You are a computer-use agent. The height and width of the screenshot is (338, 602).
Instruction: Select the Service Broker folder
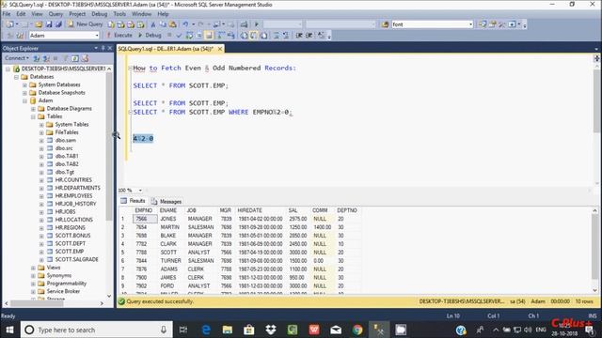[x=63, y=291]
